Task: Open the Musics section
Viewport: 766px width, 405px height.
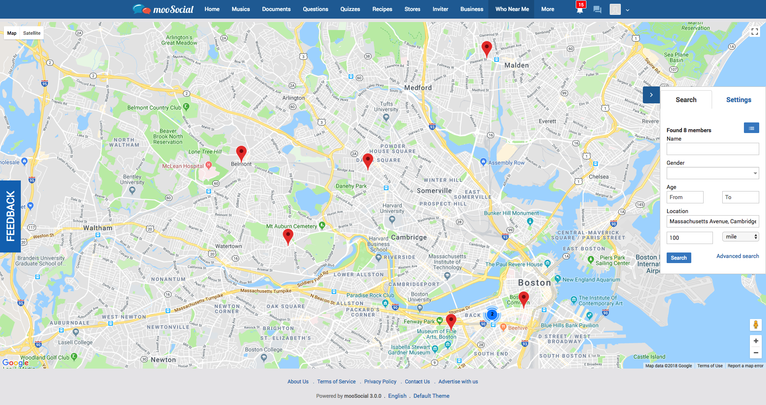Action: (241, 9)
